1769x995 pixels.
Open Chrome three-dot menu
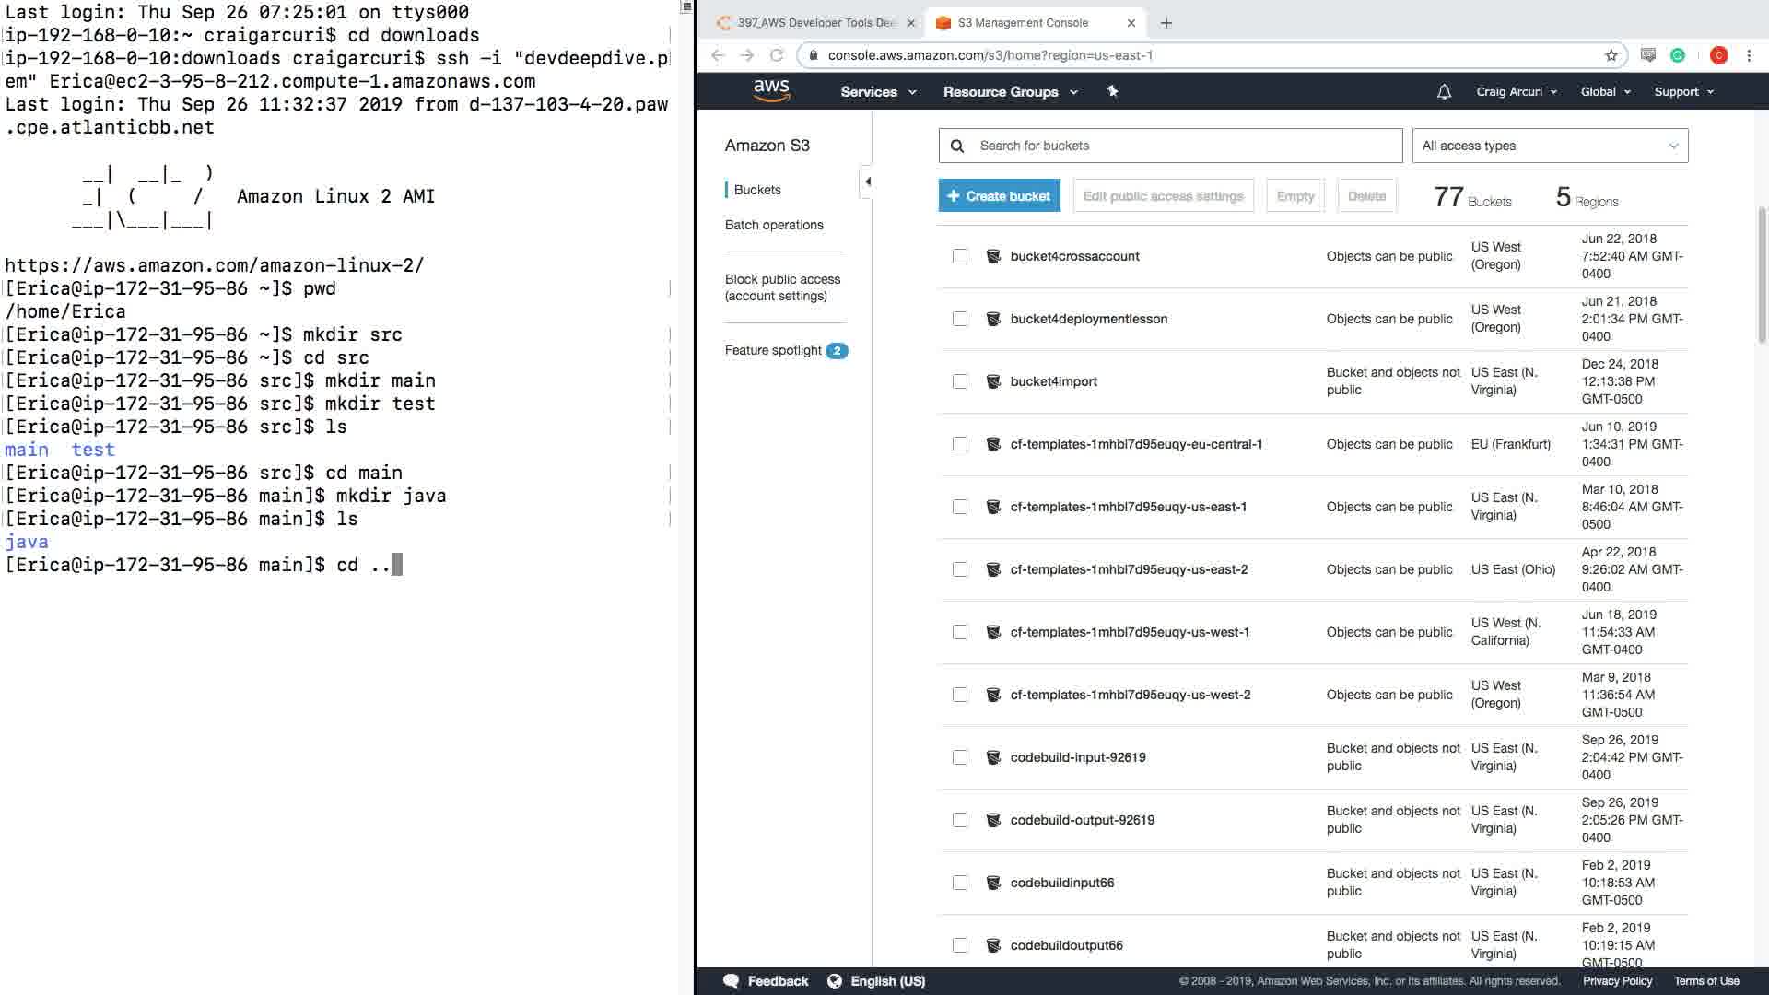(1749, 55)
